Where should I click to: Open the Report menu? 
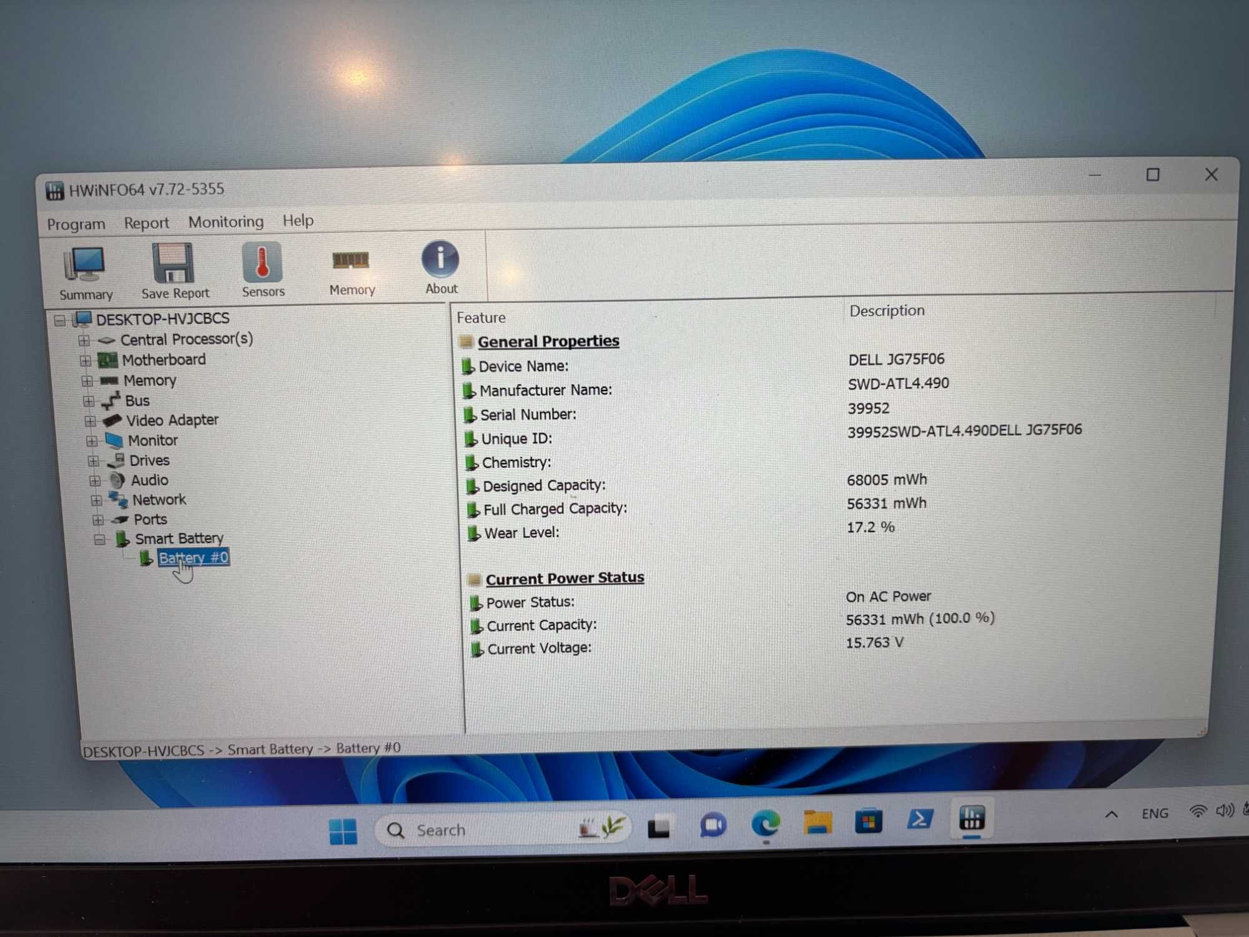click(x=146, y=222)
